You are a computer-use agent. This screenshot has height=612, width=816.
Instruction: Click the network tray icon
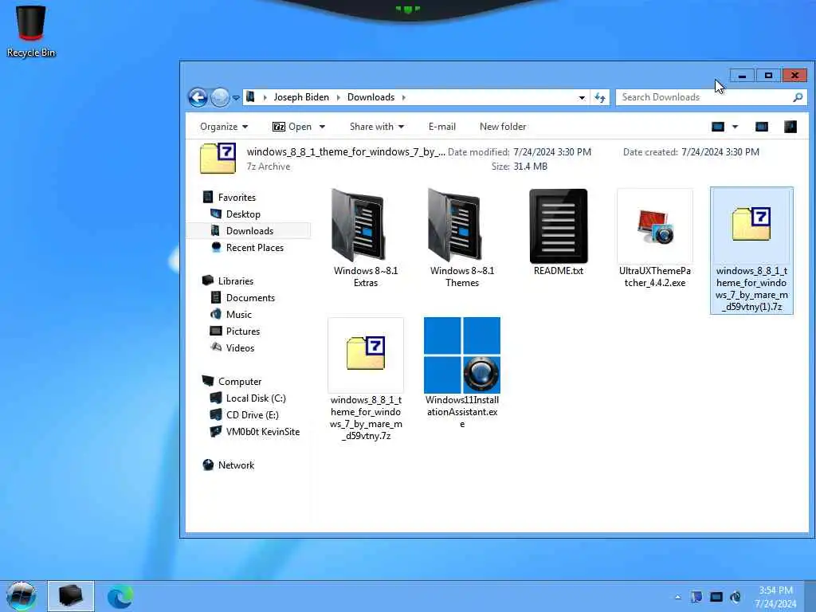tap(716, 597)
